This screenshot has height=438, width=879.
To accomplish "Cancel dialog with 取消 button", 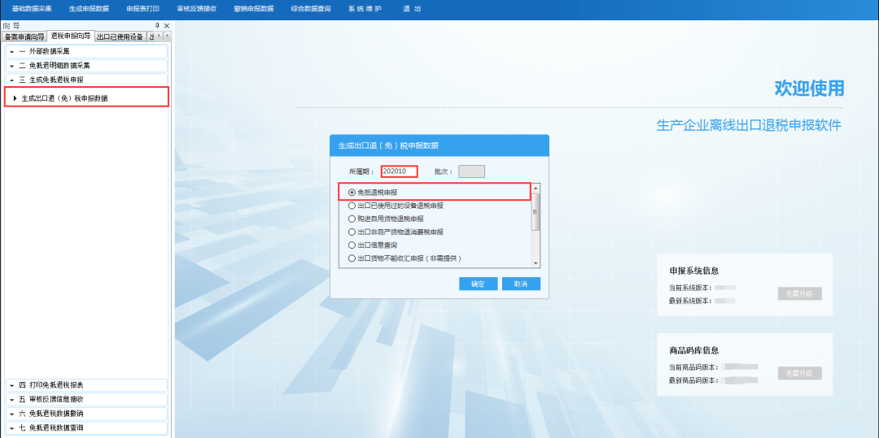I will coord(521,284).
